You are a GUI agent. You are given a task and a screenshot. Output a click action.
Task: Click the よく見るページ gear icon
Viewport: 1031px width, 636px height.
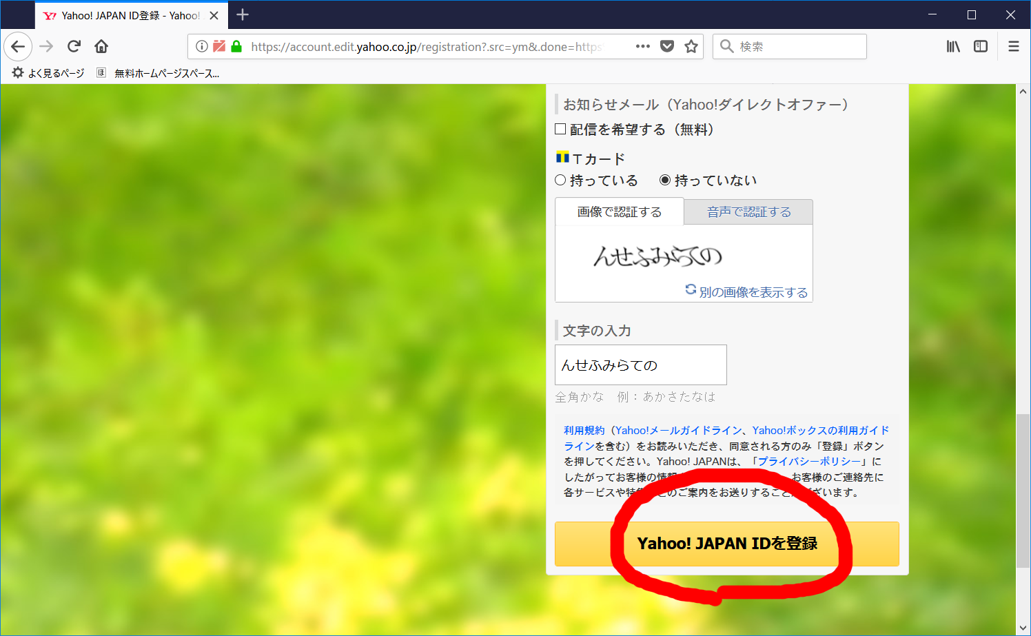(18, 72)
